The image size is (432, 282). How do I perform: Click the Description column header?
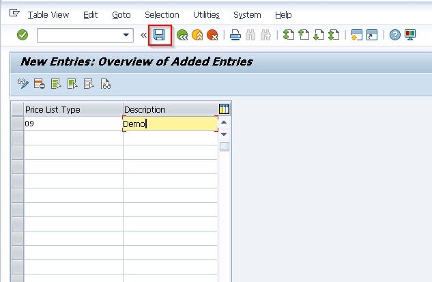[x=170, y=109]
